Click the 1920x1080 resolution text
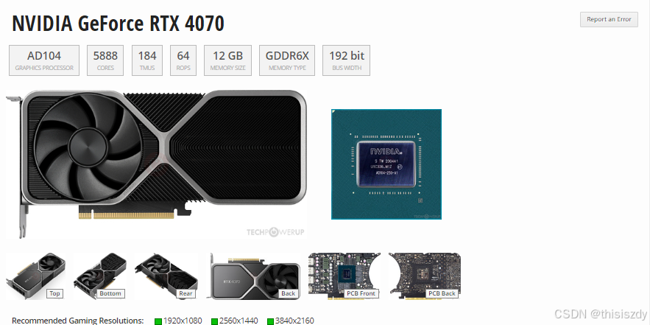The height and width of the screenshot is (325, 650). pyautogui.click(x=183, y=321)
